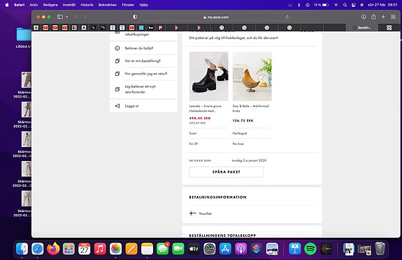Image resolution: width=402 pixels, height=260 pixels.
Task: Open Messages from the Dock
Action: [162, 249]
